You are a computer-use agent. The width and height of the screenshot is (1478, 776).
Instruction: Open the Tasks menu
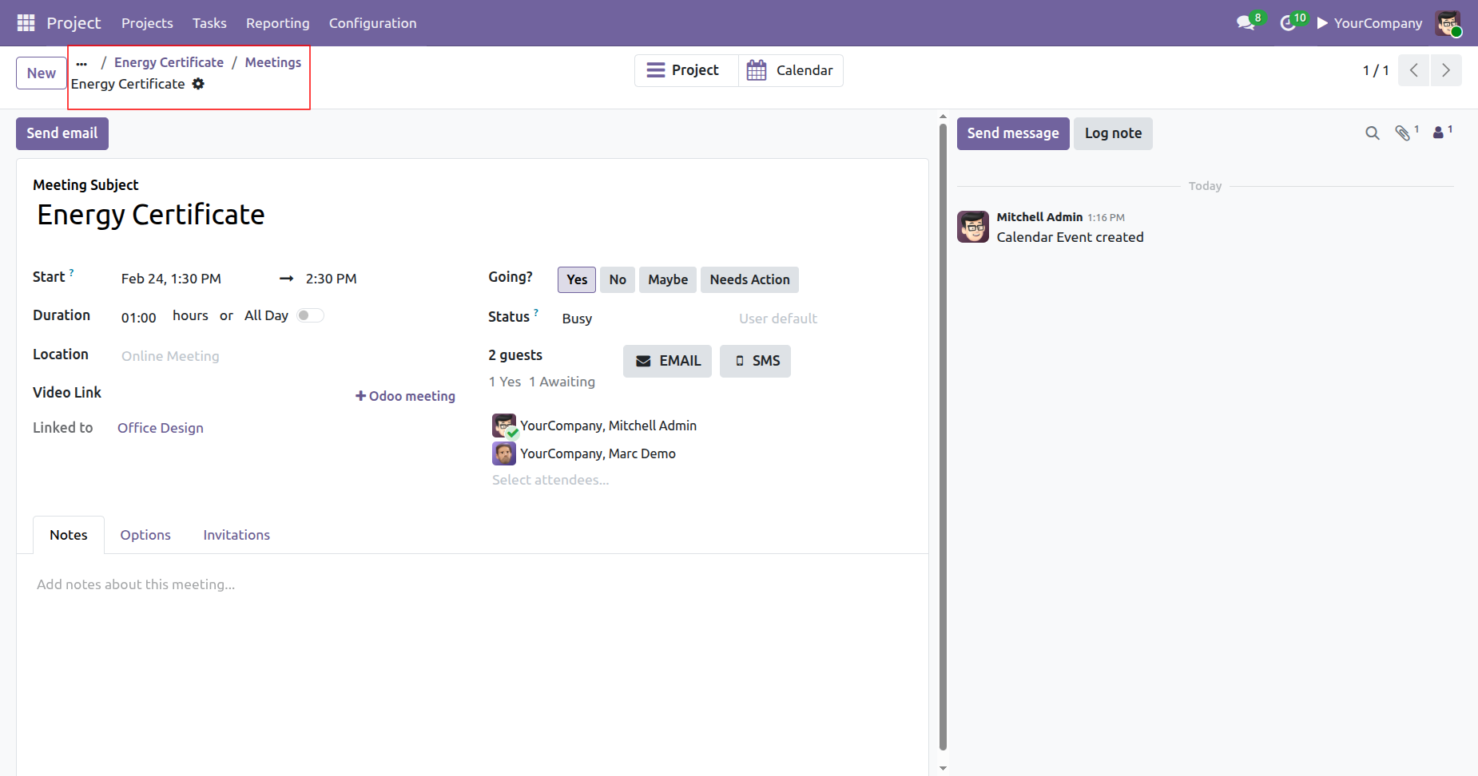pyautogui.click(x=209, y=23)
